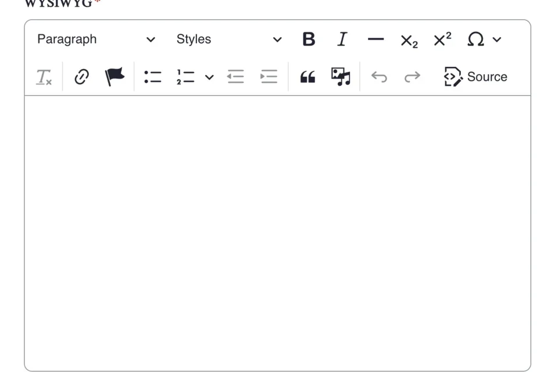Viewport: 558px width, 372px height.
Task: Apply superscript formatting
Action: tap(442, 39)
